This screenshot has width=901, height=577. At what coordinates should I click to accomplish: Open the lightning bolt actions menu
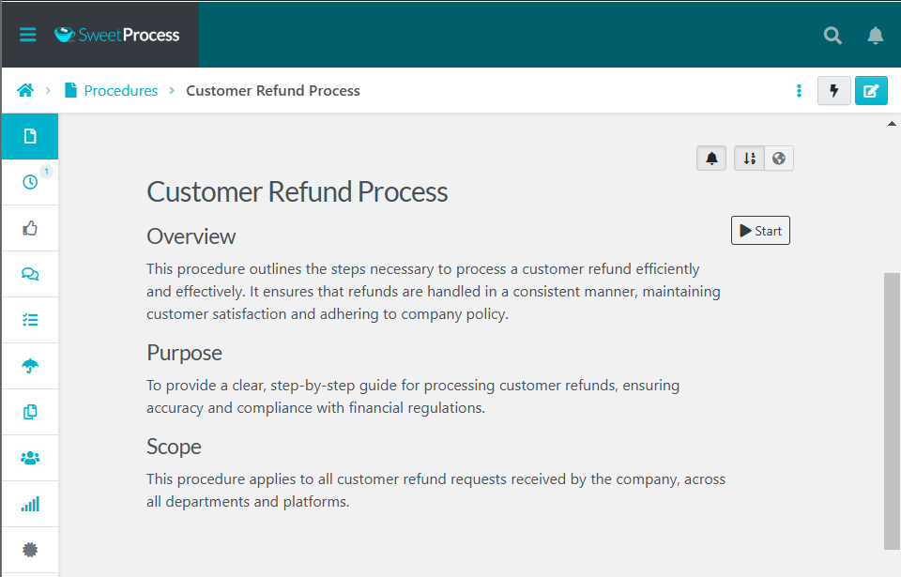[833, 91]
